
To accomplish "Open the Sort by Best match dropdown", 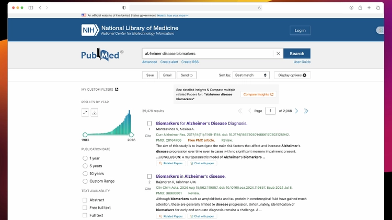I will pos(251,75).
